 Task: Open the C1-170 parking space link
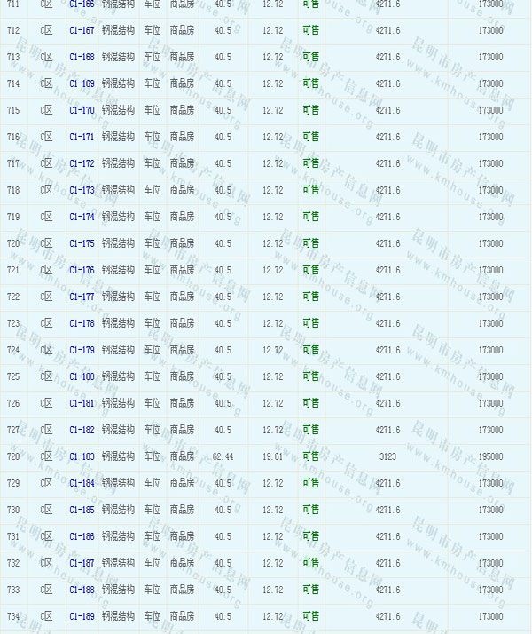pyautogui.click(x=82, y=110)
